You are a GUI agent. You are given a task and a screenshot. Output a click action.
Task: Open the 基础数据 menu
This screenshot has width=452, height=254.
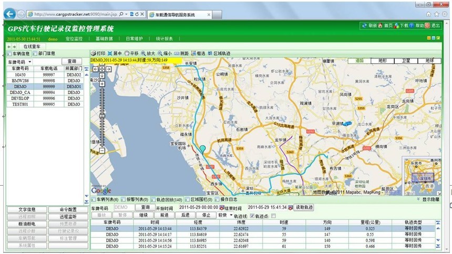(x=104, y=38)
